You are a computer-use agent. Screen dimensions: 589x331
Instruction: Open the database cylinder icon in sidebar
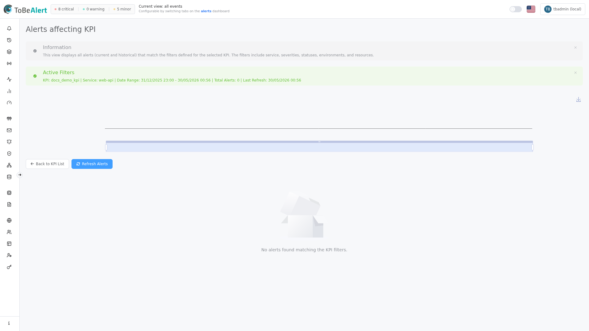[9, 177]
